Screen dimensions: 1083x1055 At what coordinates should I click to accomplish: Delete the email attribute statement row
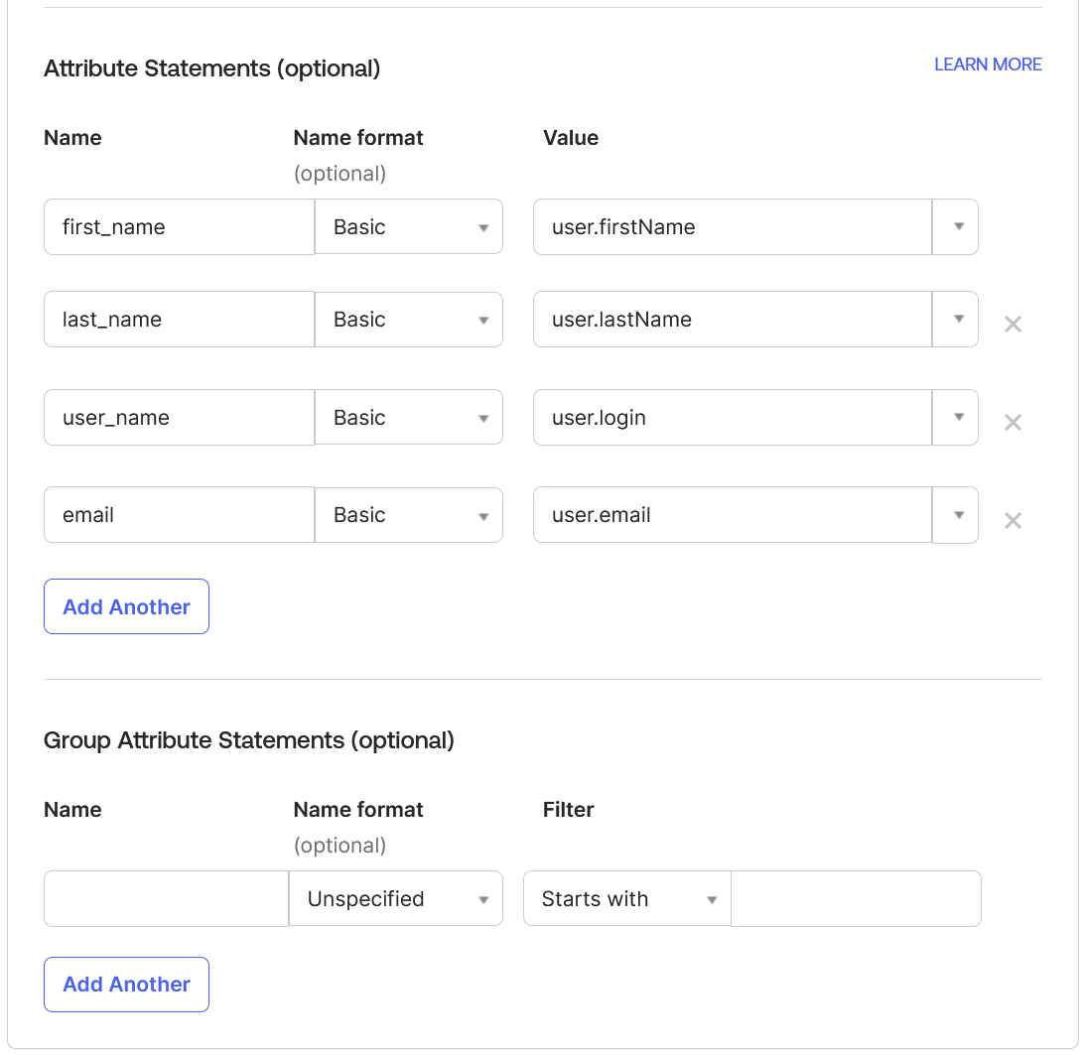[1013, 521]
